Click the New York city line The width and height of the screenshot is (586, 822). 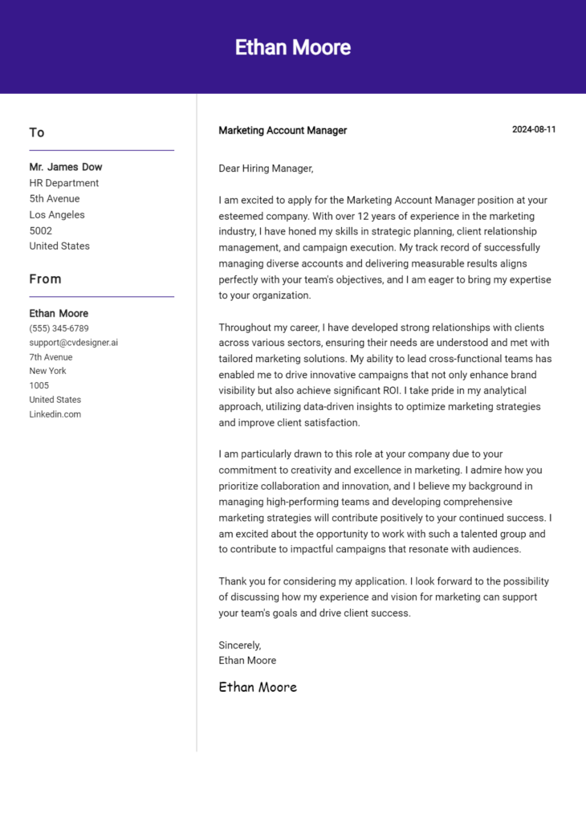[48, 371]
